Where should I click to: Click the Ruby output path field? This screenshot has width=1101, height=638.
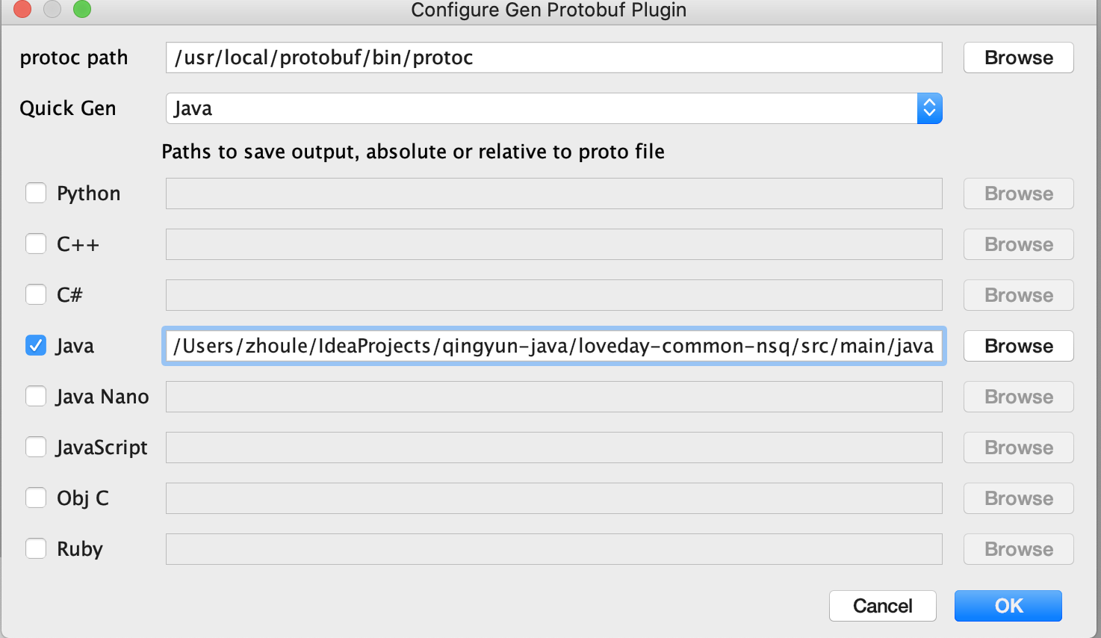pyautogui.click(x=553, y=549)
